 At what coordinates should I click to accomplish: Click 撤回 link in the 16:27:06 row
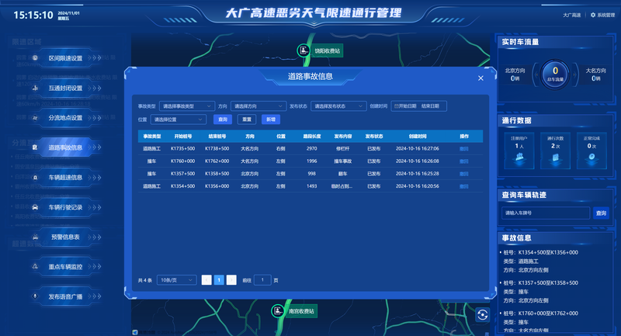click(x=463, y=149)
